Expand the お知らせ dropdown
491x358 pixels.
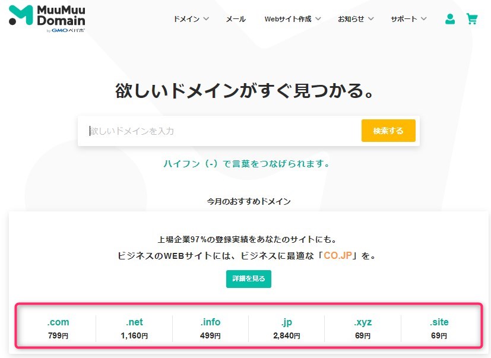tap(351, 18)
